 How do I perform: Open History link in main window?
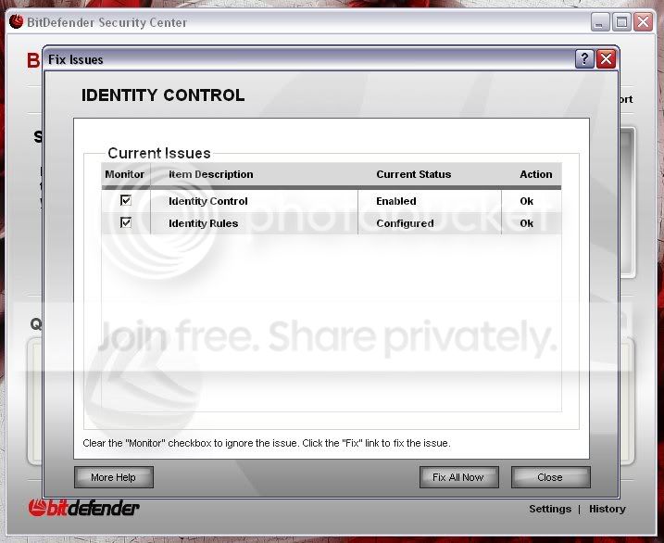608,509
